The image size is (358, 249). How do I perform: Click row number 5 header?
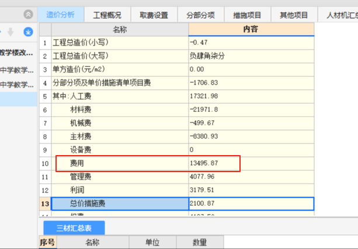tap(45, 96)
